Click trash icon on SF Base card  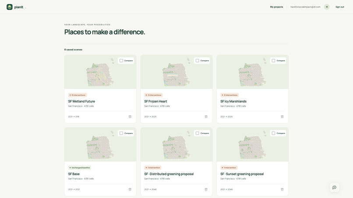click(x=130, y=189)
